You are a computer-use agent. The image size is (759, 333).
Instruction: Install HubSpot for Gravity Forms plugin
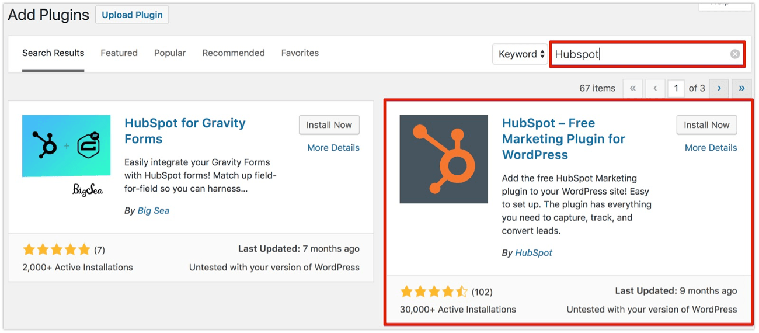click(329, 125)
